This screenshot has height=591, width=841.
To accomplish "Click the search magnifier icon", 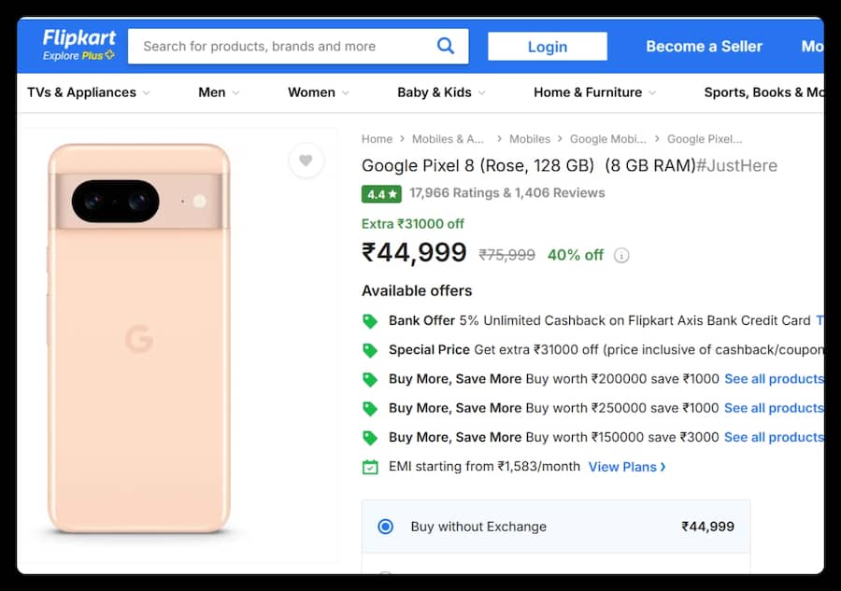I will coord(446,46).
